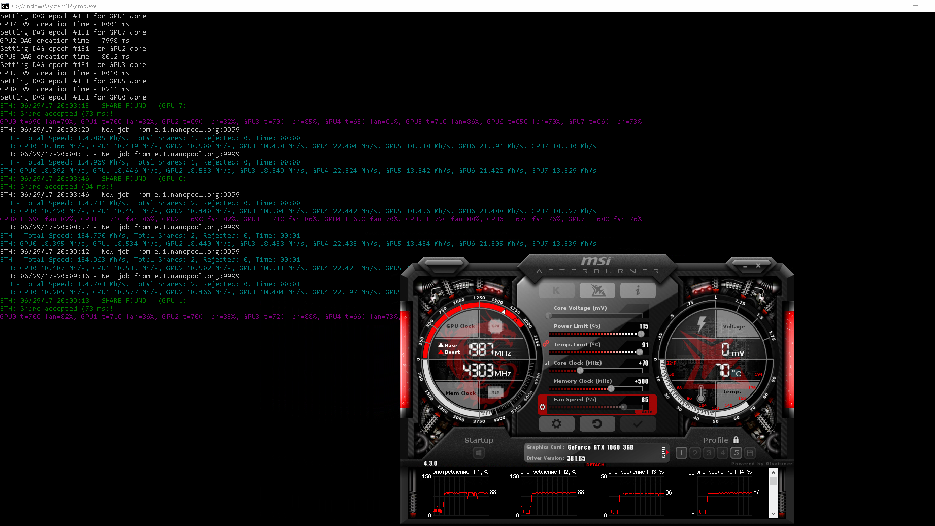Click the cmd.exe title bar icon
Image resolution: width=935 pixels, height=526 pixels.
click(x=5, y=6)
